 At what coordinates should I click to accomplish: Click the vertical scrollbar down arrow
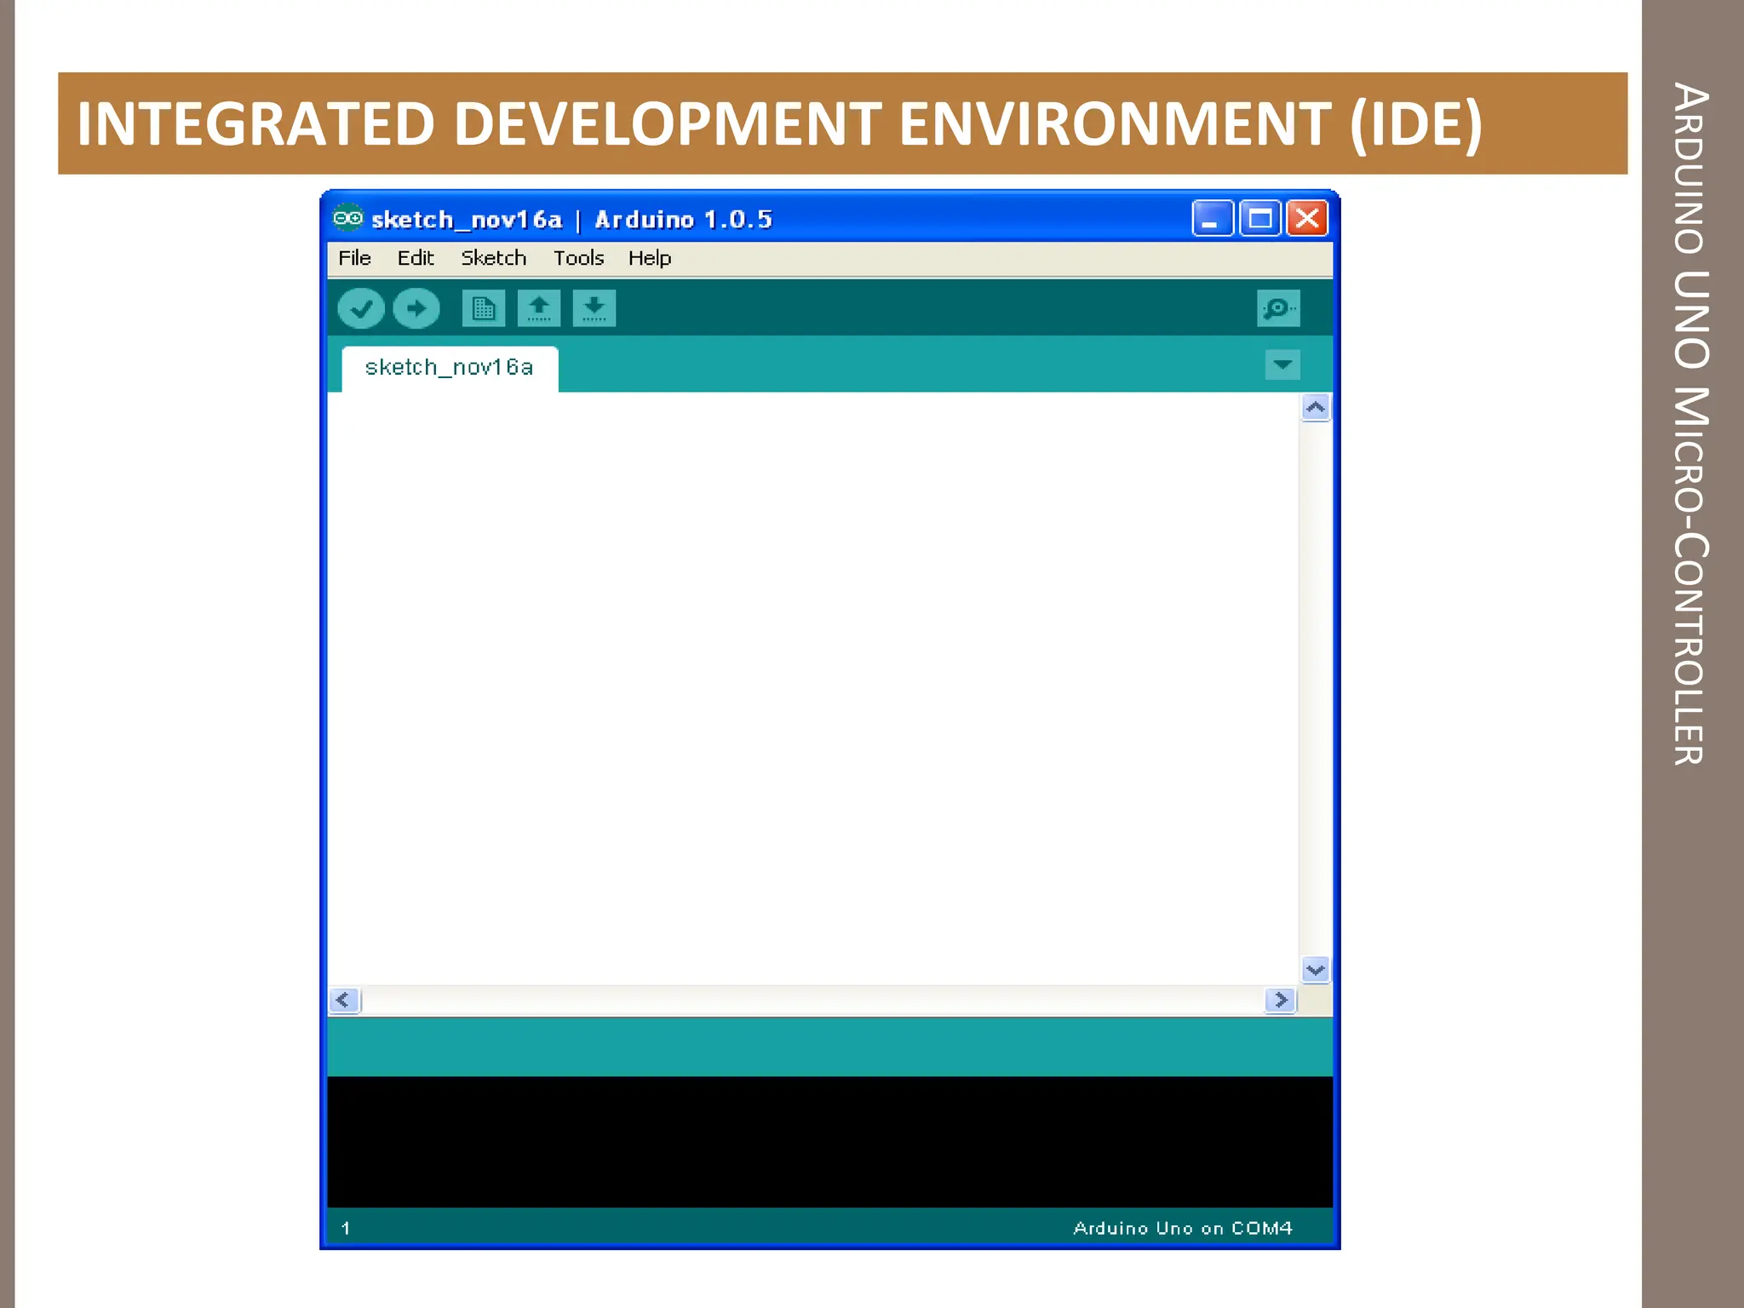point(1316,970)
